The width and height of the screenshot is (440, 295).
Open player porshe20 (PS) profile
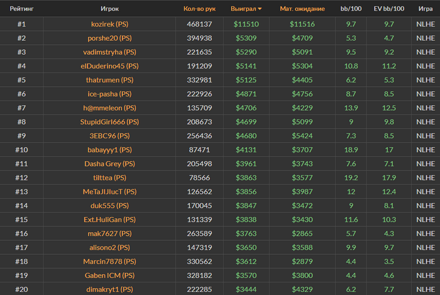pos(110,38)
